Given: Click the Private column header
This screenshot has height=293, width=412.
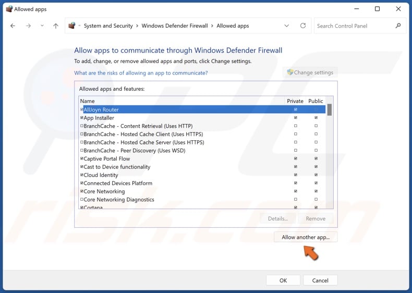Looking at the screenshot, I should tap(295, 101).
